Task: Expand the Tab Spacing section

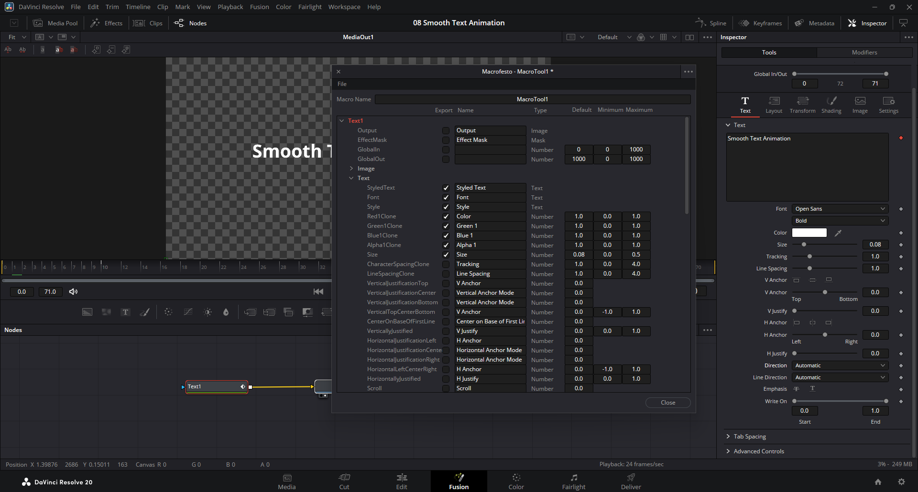Action: click(x=749, y=437)
